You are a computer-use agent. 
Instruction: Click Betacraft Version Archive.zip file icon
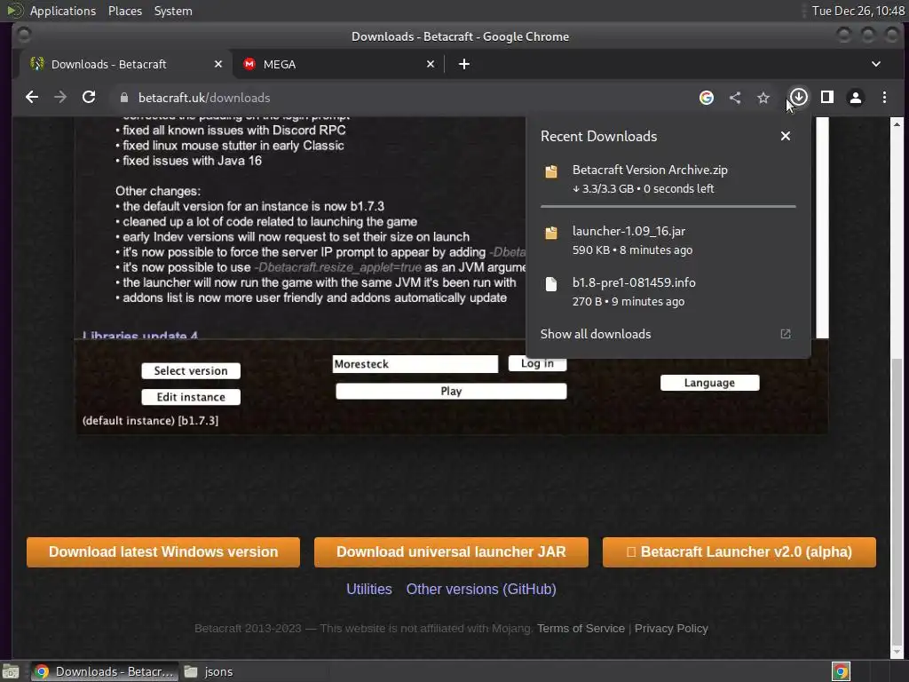tap(551, 171)
